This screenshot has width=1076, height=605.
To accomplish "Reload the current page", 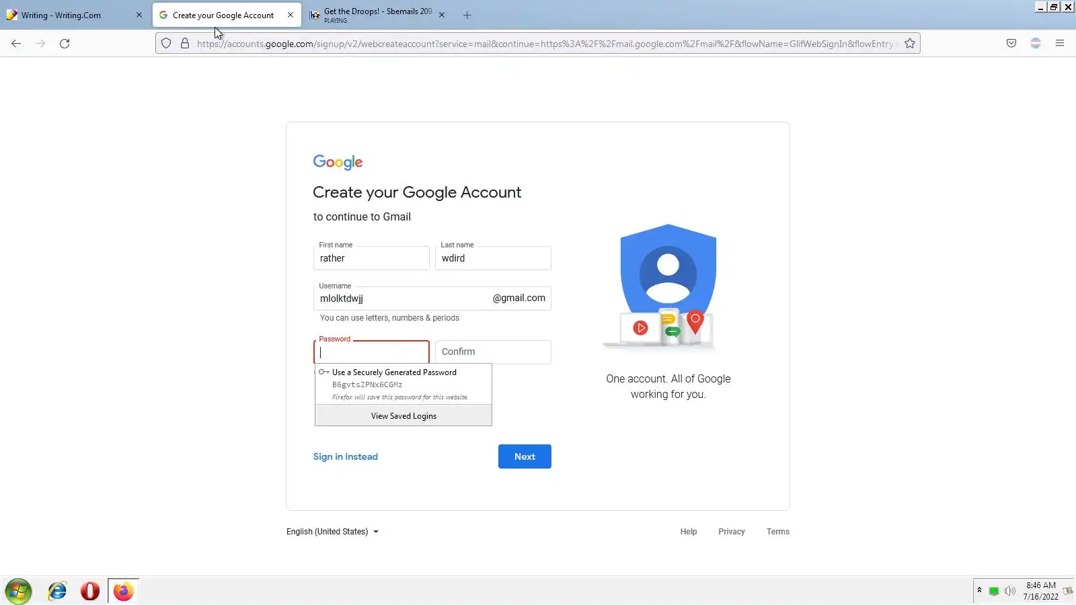I will pos(65,44).
